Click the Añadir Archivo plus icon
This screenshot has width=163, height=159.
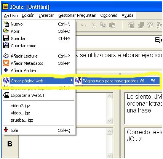tap(6, 70)
